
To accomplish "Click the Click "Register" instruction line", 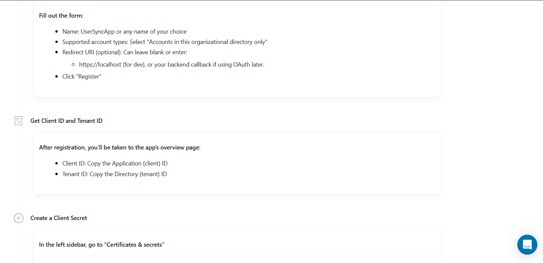I will [x=82, y=77].
